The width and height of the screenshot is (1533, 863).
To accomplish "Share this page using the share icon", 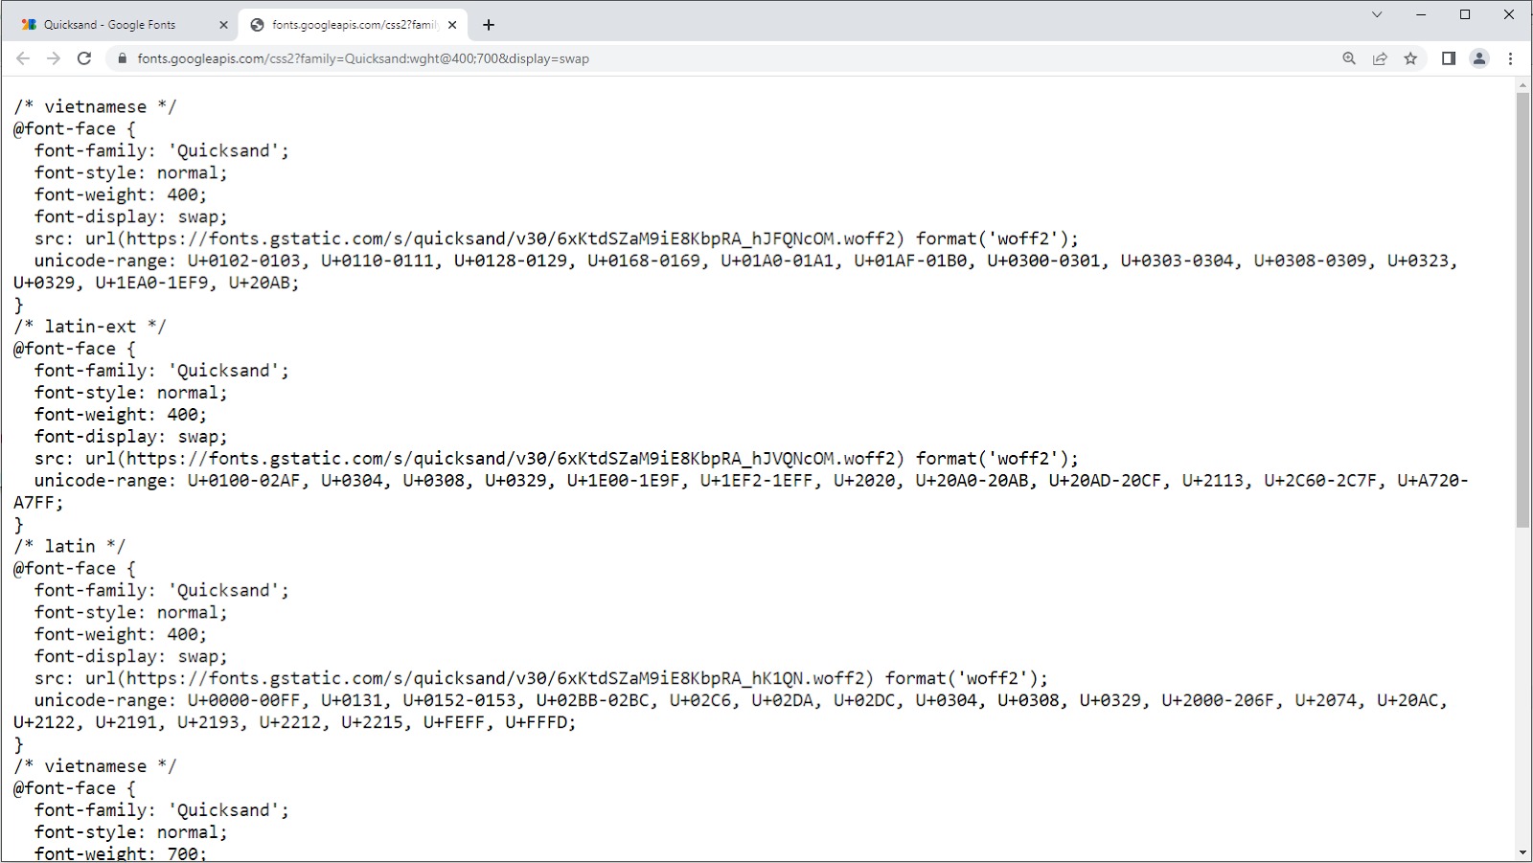I will pyautogui.click(x=1380, y=58).
